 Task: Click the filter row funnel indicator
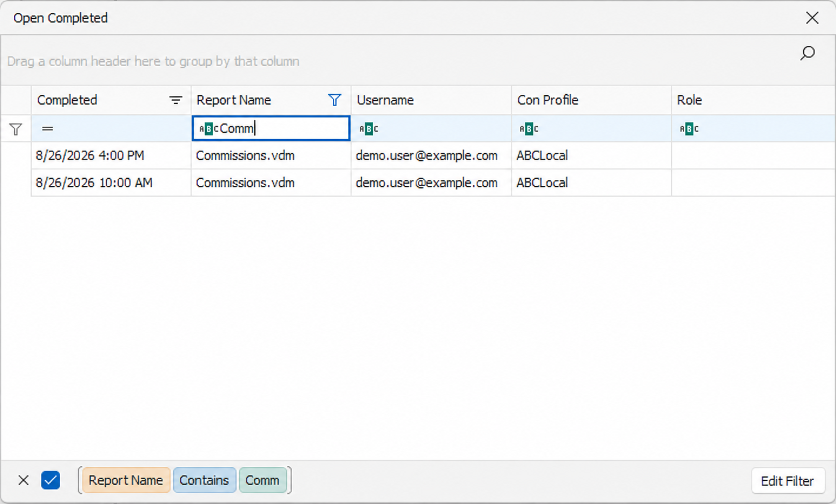point(16,129)
